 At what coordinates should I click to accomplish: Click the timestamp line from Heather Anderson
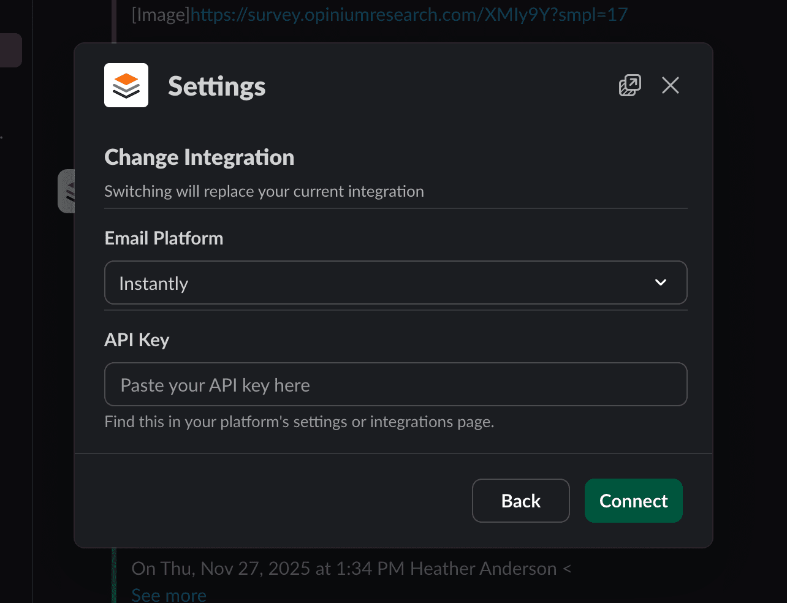(350, 568)
